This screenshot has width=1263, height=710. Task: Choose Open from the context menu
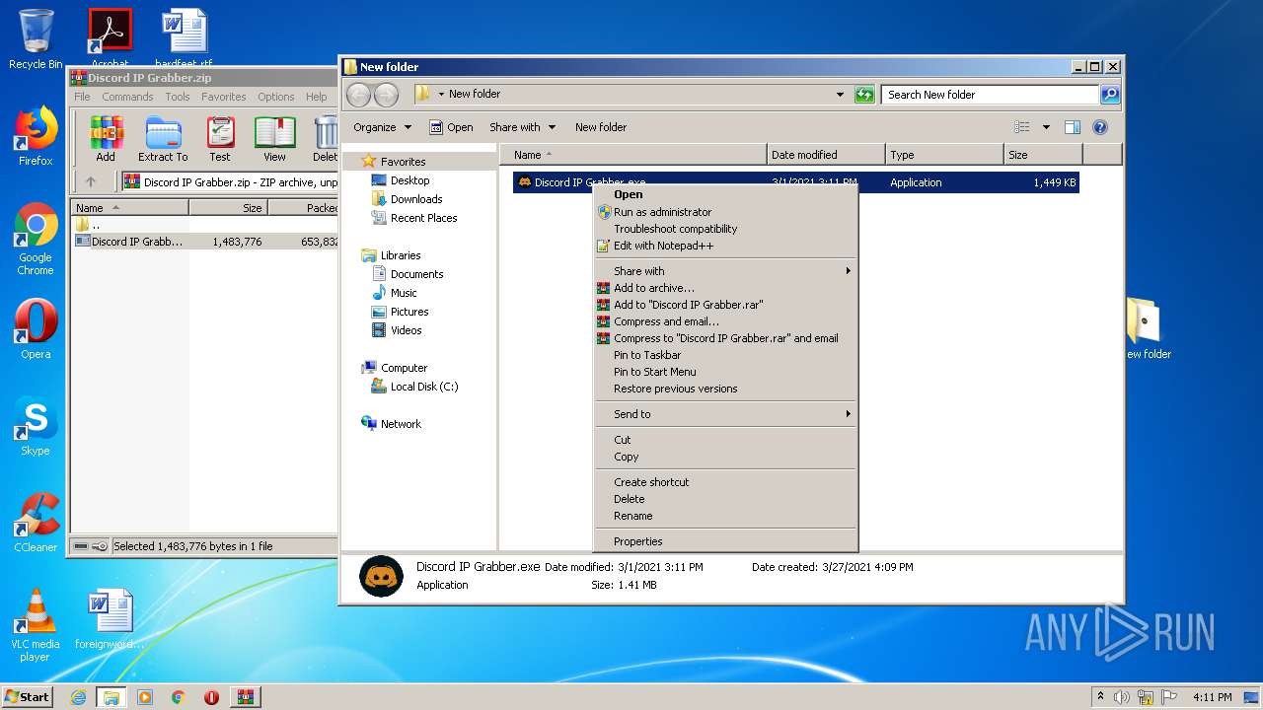[725, 195]
